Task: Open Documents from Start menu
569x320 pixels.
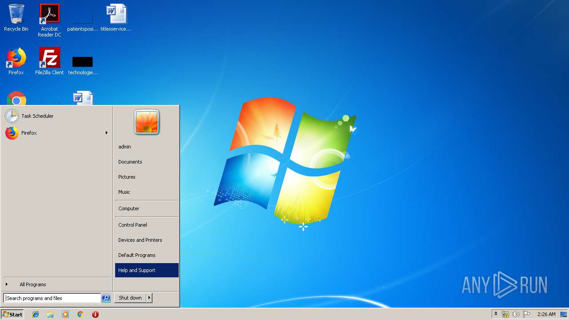Action: (x=147, y=162)
